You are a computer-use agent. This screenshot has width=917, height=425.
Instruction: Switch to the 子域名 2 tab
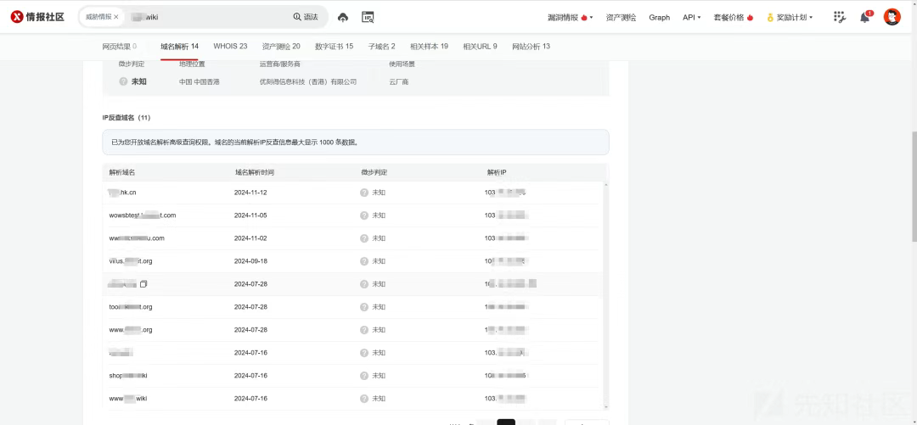pyautogui.click(x=382, y=46)
